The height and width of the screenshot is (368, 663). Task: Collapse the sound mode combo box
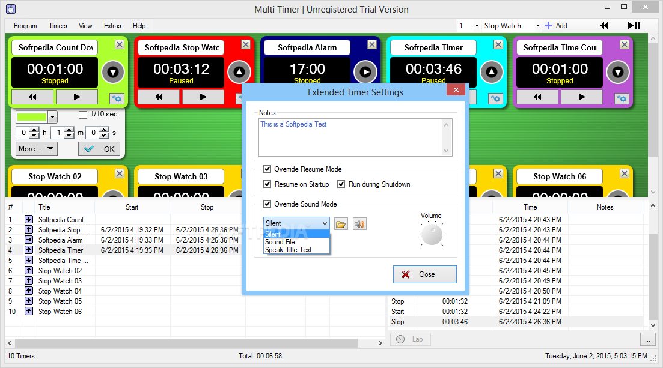pyautogui.click(x=325, y=223)
